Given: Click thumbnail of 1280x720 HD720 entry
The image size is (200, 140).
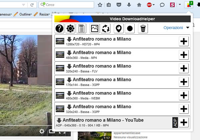Looking at the screenshot, I should click(60, 41).
